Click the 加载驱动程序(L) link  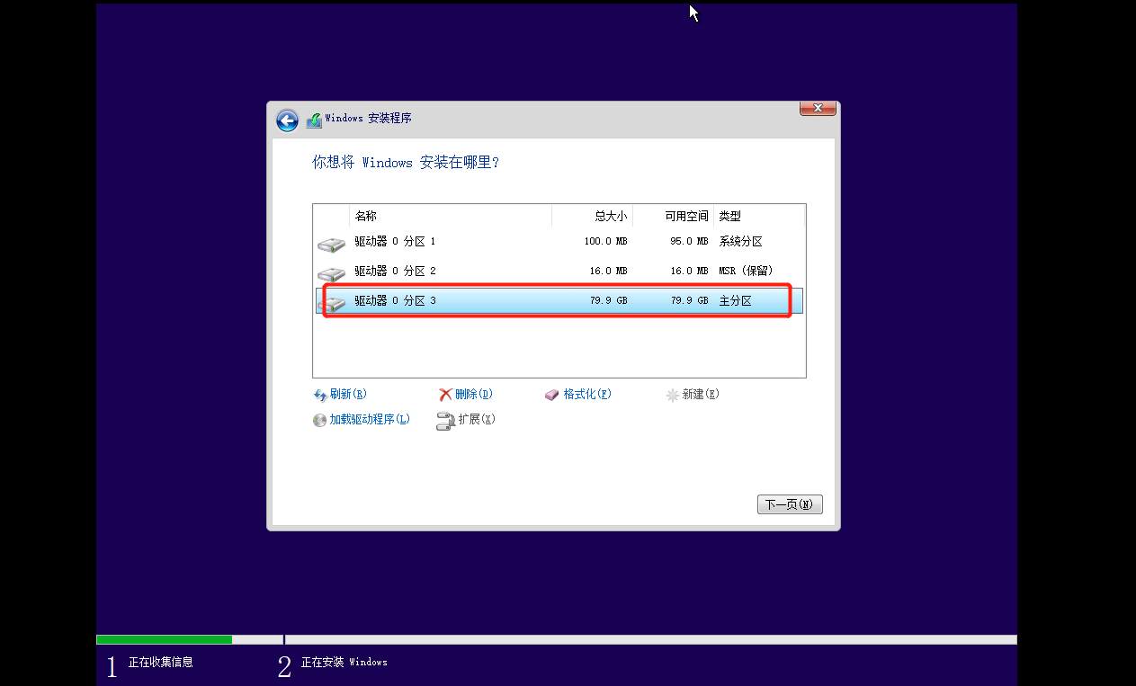coord(370,420)
